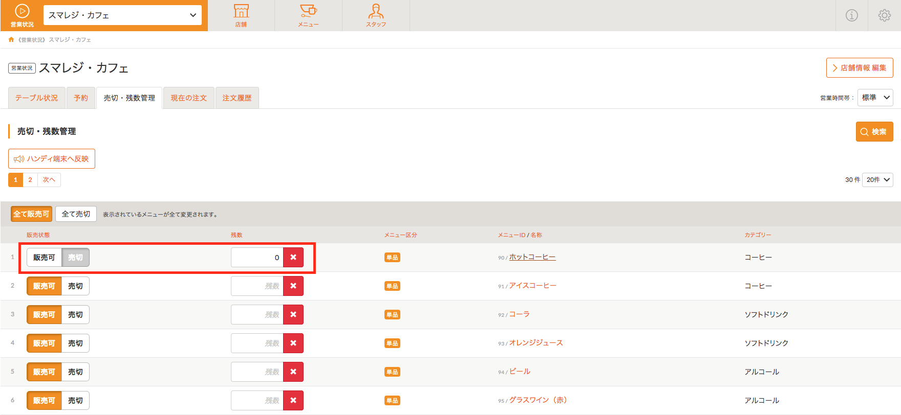Set ビール to 販売可
This screenshot has width=901, height=415.
44,372
